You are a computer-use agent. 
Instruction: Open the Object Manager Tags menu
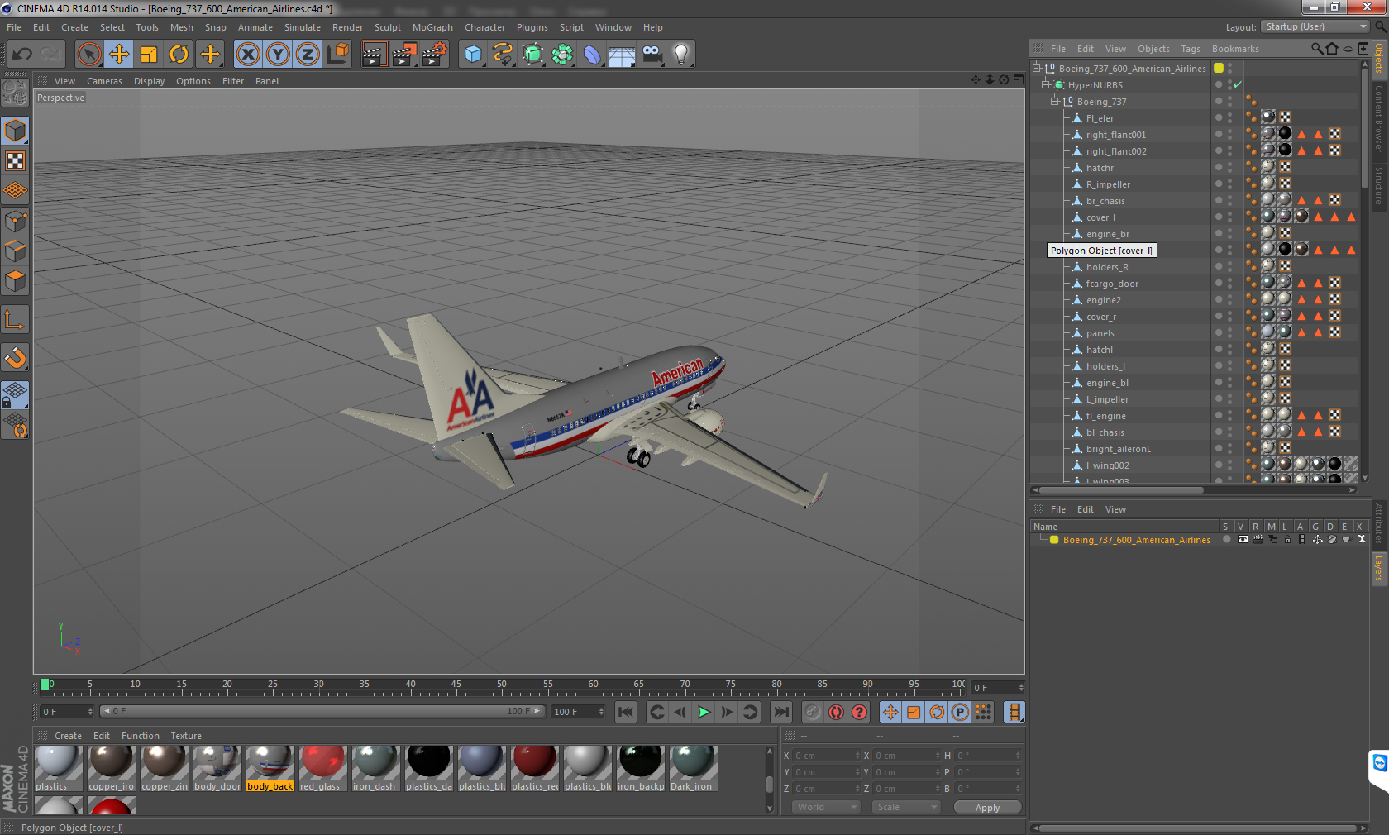coord(1190,49)
